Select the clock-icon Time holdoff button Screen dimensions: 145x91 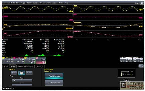pos(22,73)
